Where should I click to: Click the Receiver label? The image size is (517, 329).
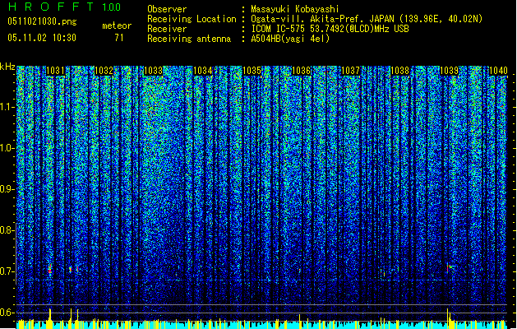point(167,29)
